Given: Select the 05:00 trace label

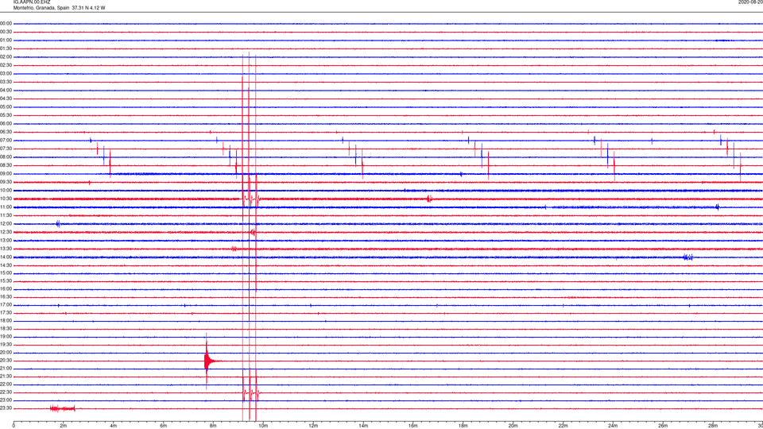Looking at the screenshot, I should click(x=6, y=107).
